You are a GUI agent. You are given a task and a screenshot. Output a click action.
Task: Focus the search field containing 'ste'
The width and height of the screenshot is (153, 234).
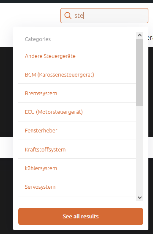104,16
